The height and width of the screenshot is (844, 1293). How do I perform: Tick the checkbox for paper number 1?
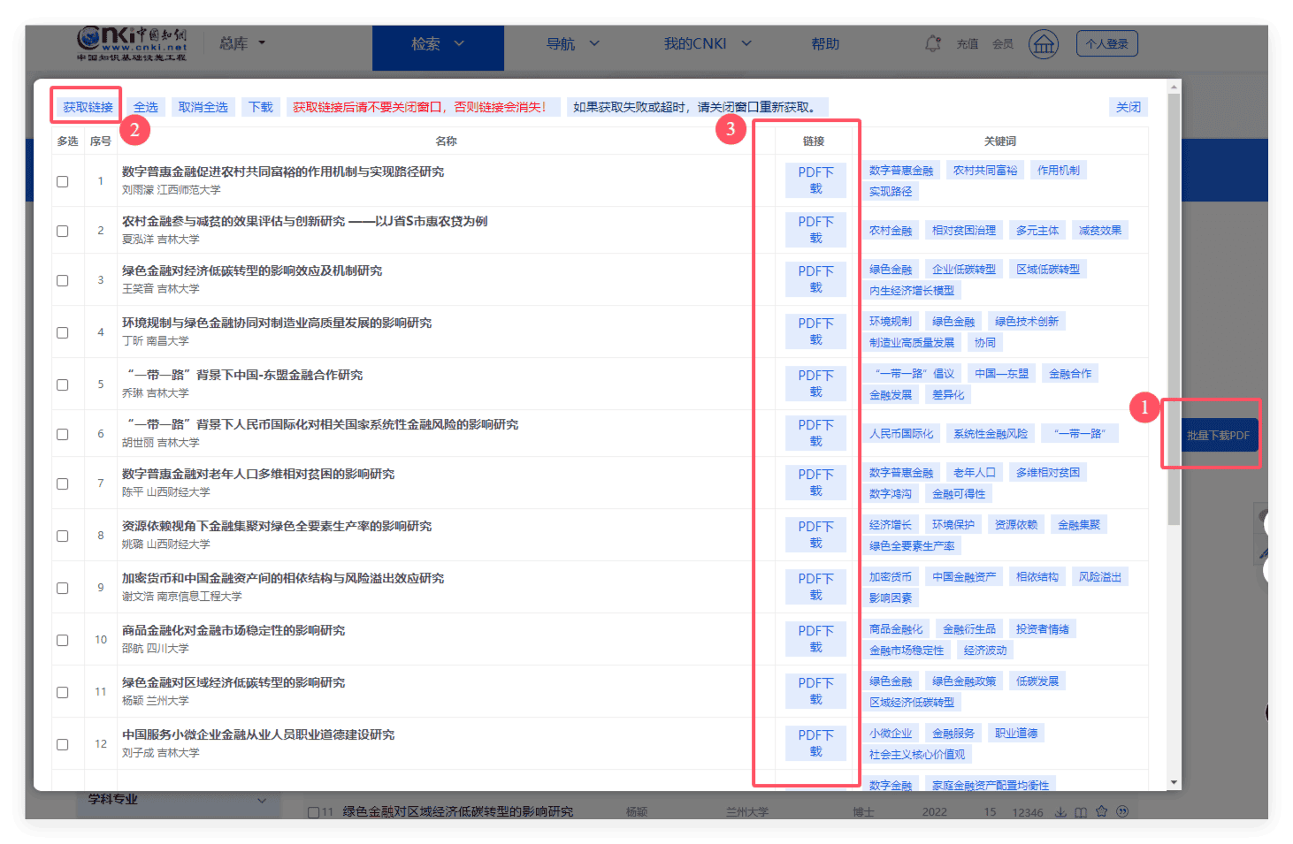point(63,181)
